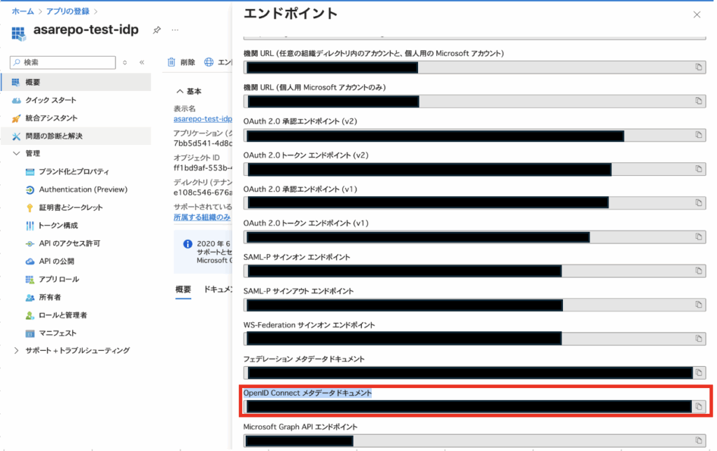This screenshot has width=717, height=451.
Task: Open 証明書とシークレット menu item
Action: pos(70,207)
